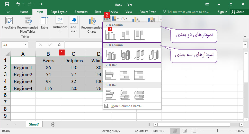Insert a PivotTable
This screenshot has height=134, width=249.
(x=9, y=23)
